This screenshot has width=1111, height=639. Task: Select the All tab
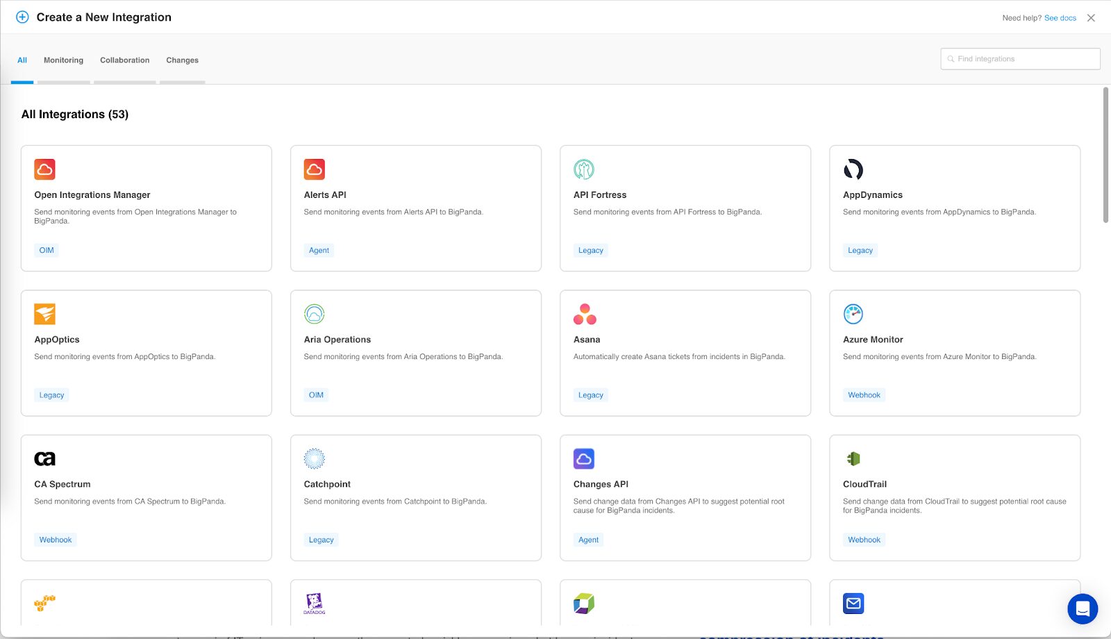(22, 60)
